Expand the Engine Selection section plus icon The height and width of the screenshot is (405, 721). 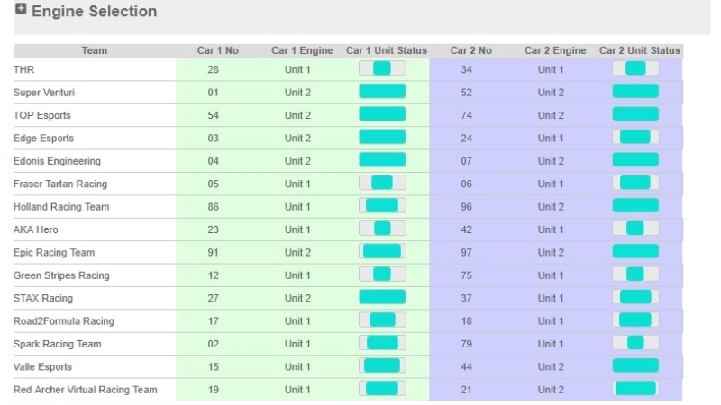(x=21, y=9)
